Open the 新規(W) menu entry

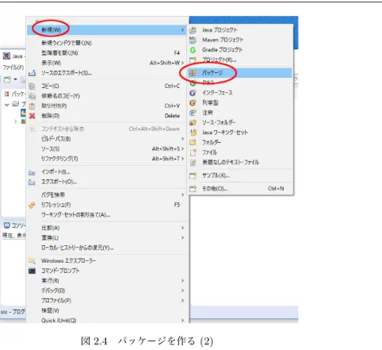pyautogui.click(x=106, y=30)
